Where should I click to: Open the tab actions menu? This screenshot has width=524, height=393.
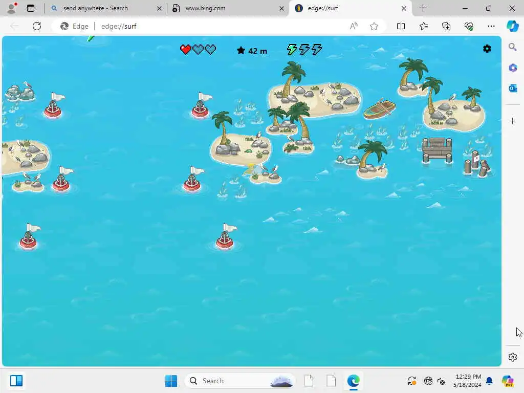click(31, 8)
